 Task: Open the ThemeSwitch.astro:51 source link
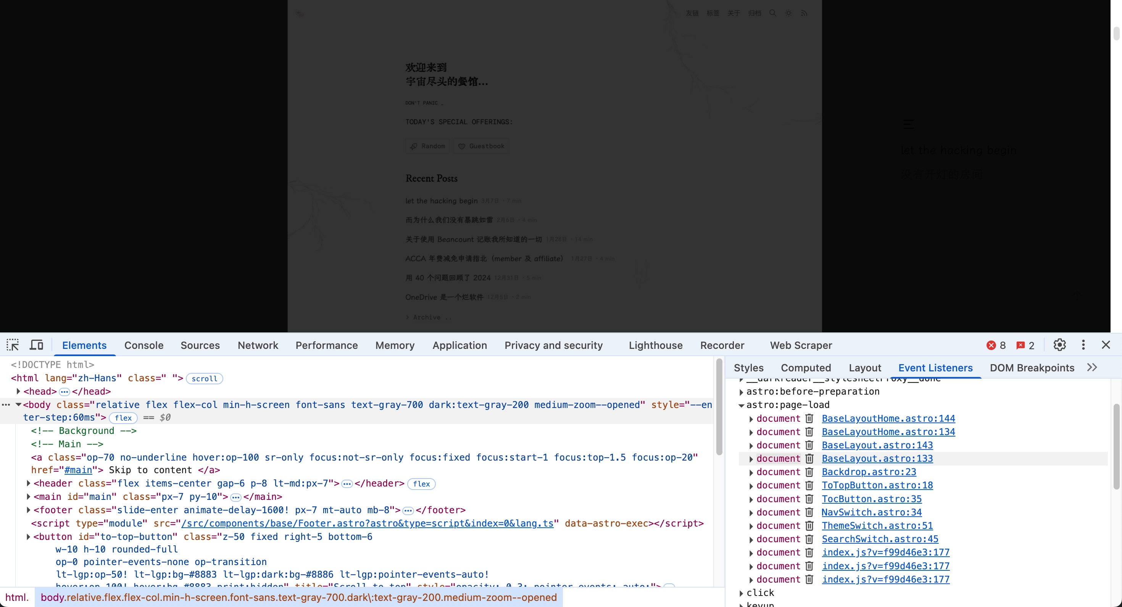[877, 526]
